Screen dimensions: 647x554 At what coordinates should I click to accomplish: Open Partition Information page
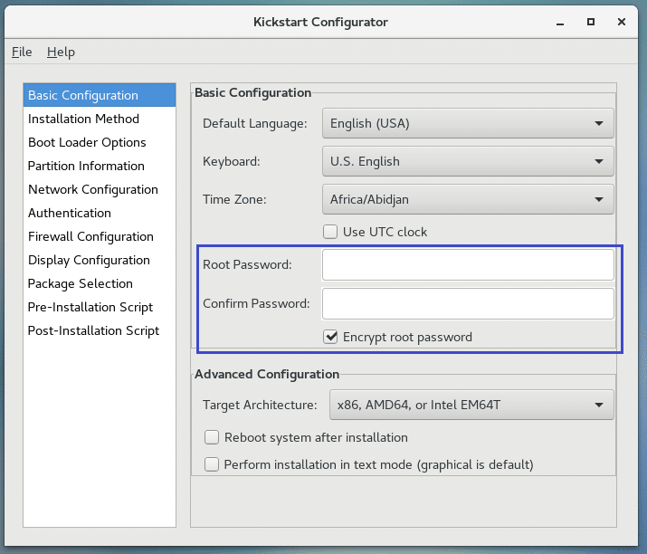click(x=86, y=166)
